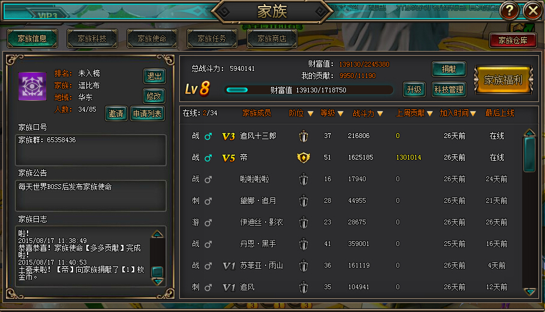Switch to the 家族科技 tab
This screenshot has height=312, width=545.
(92, 38)
